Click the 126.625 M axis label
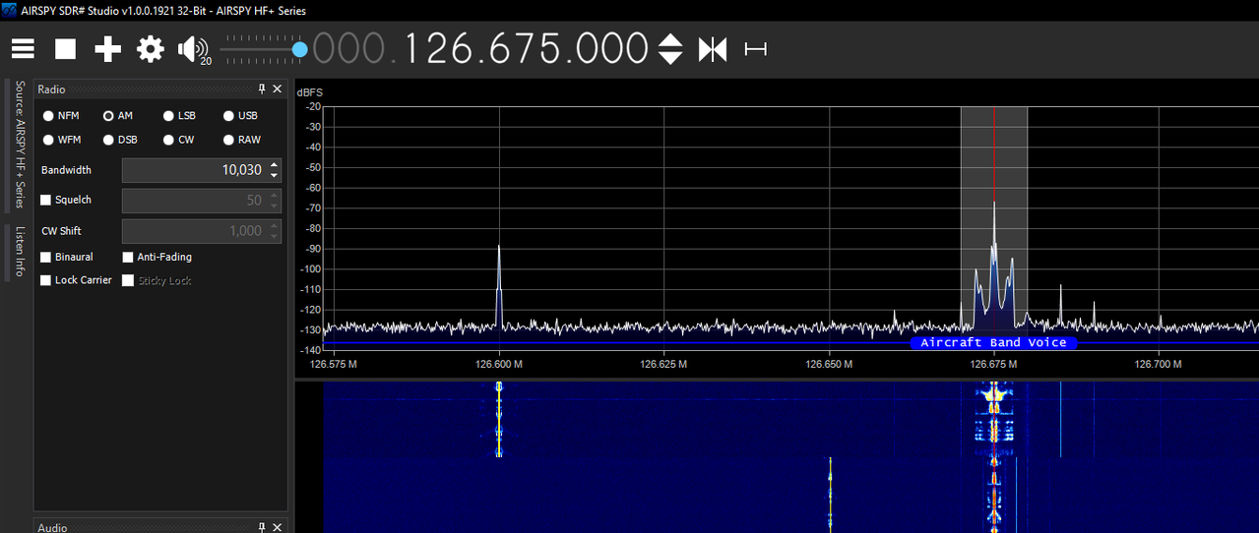 [663, 364]
